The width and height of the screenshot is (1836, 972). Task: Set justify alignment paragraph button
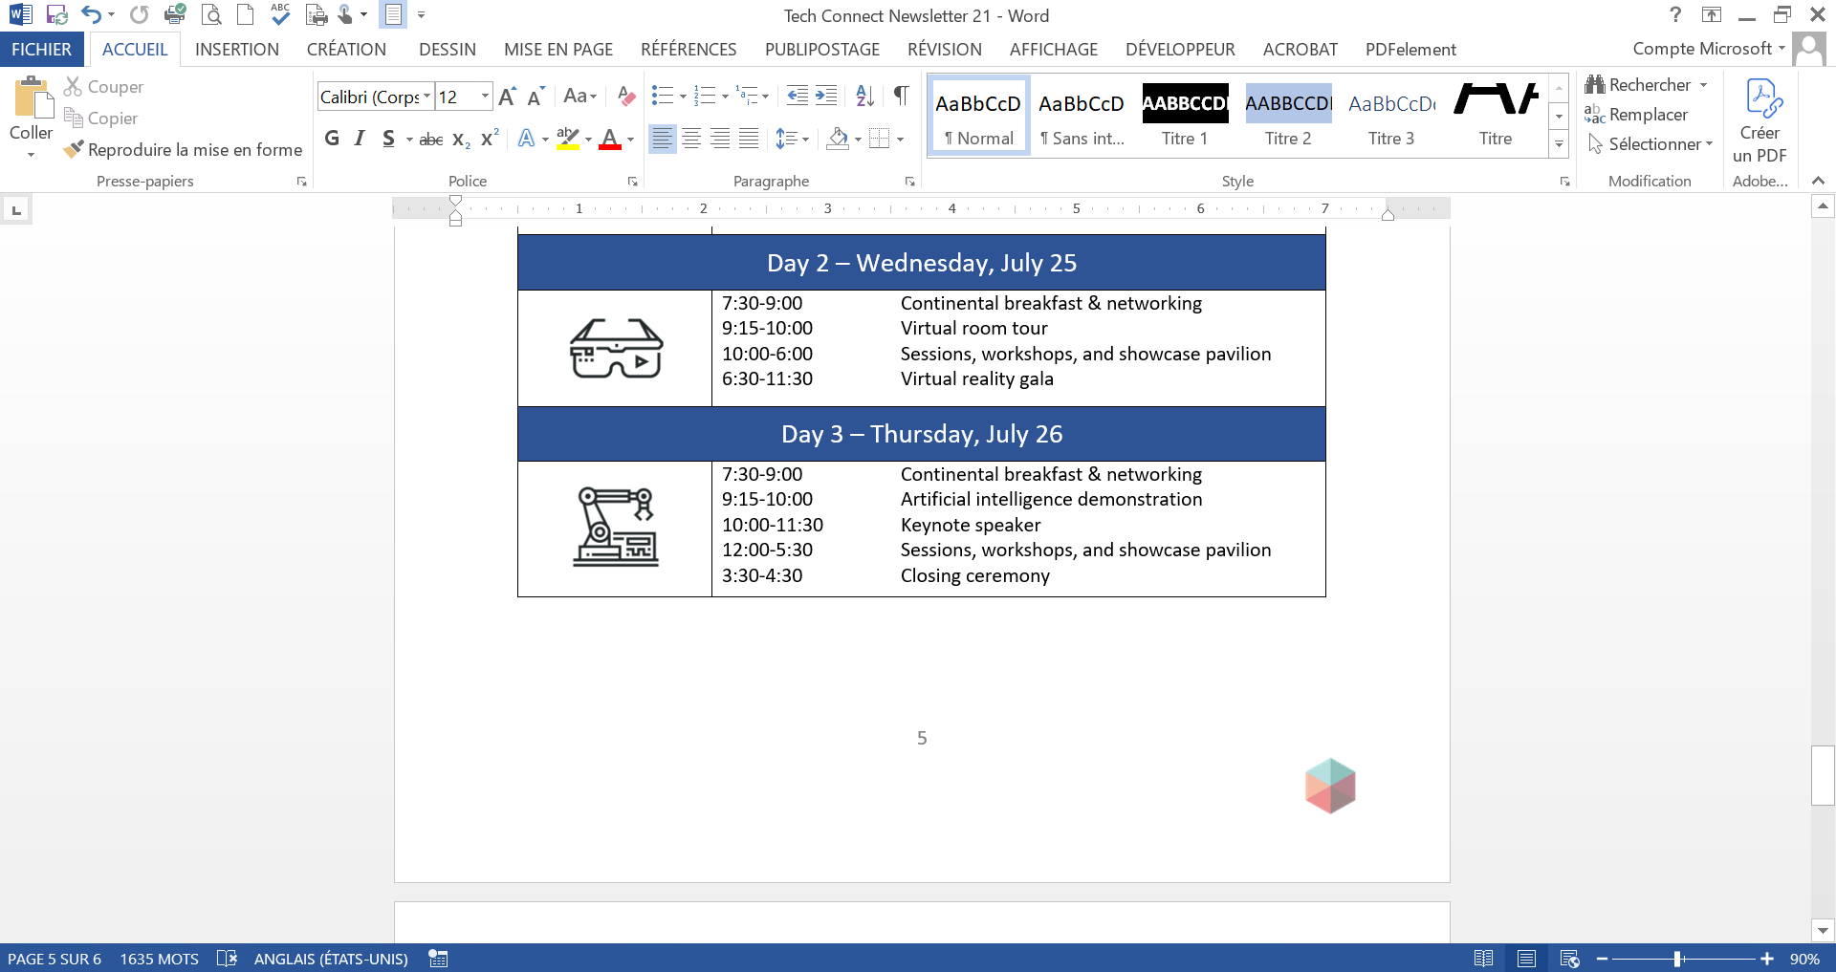coord(749,139)
